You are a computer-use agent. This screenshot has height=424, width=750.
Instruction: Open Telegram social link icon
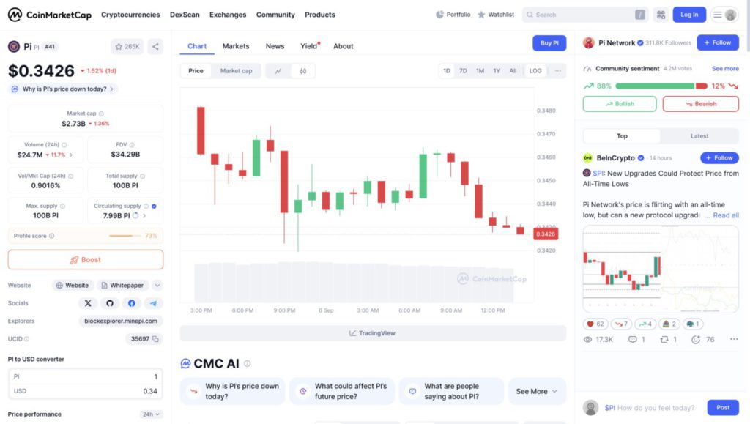(153, 303)
